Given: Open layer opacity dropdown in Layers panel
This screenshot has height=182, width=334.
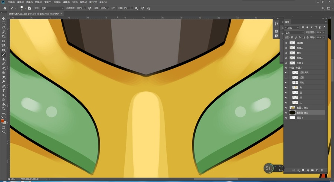Looking at the screenshot, I should pyautogui.click(x=324, y=32).
